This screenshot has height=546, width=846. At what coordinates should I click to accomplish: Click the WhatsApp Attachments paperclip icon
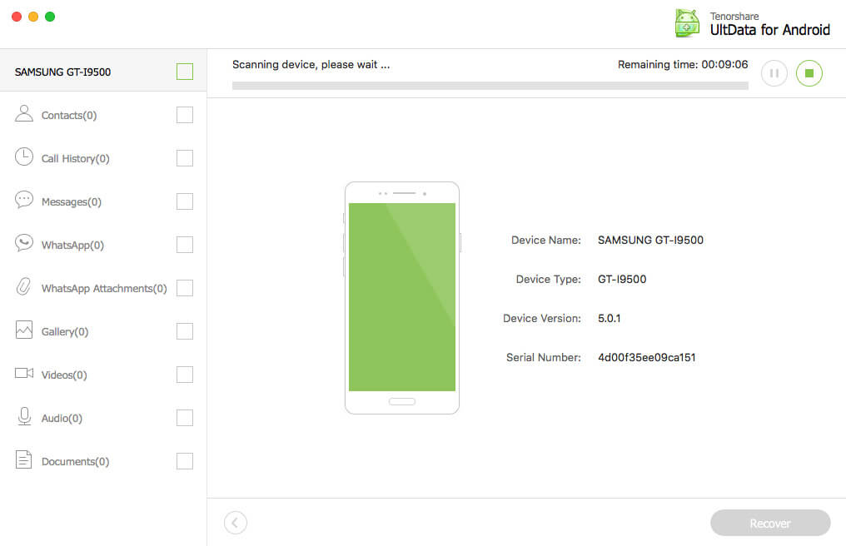24,286
